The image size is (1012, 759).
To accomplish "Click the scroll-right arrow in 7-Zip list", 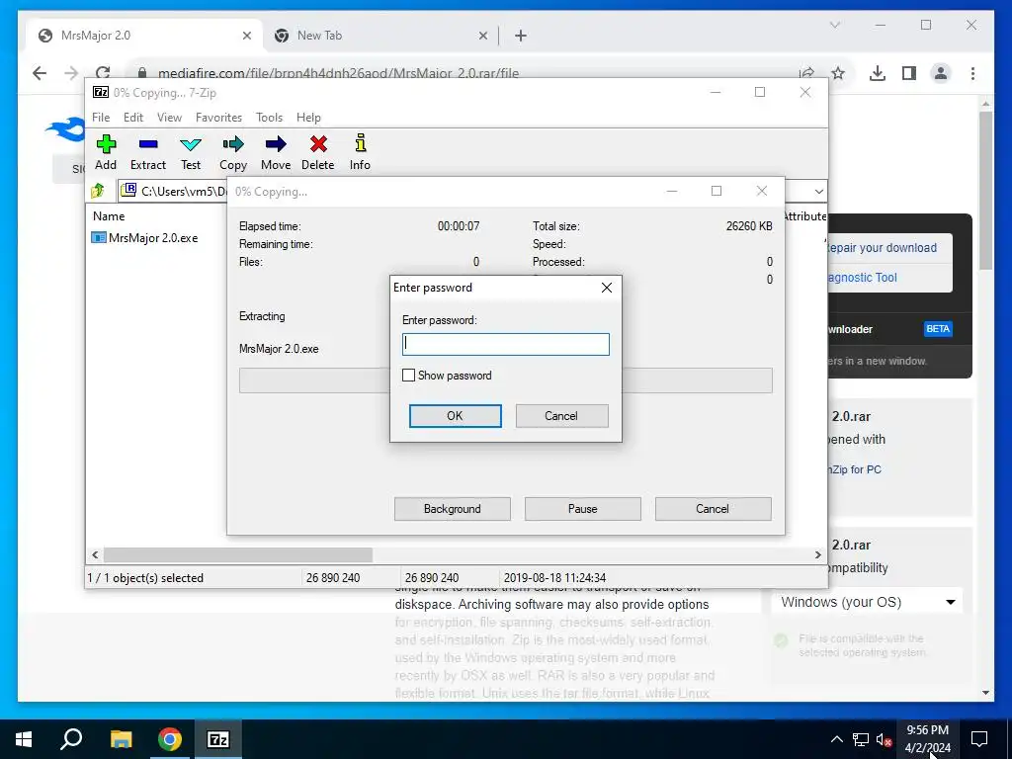I will pos(818,554).
